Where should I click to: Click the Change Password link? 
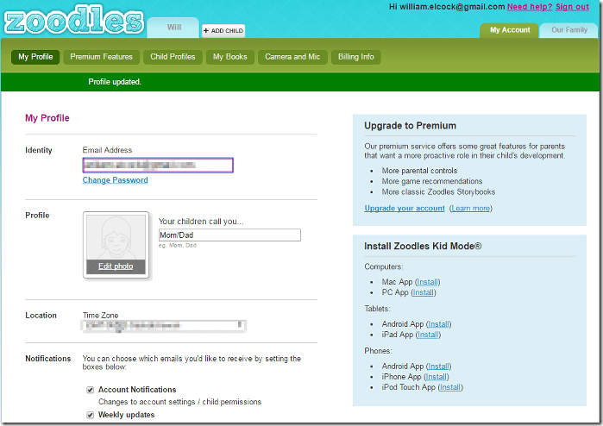tap(115, 180)
